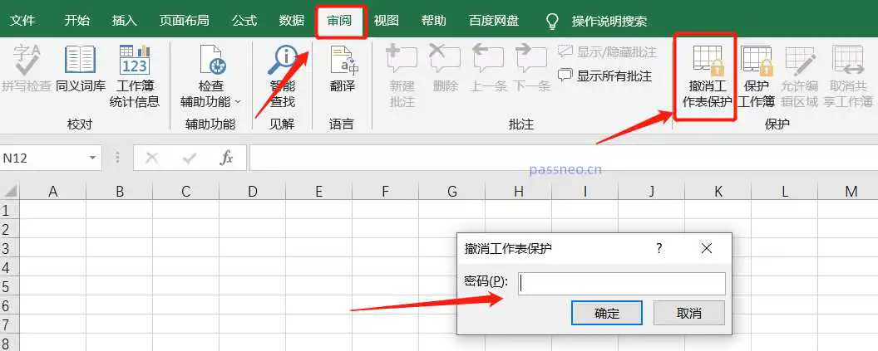The image size is (878, 351).
Task: Select column A header
Action: click(x=53, y=192)
